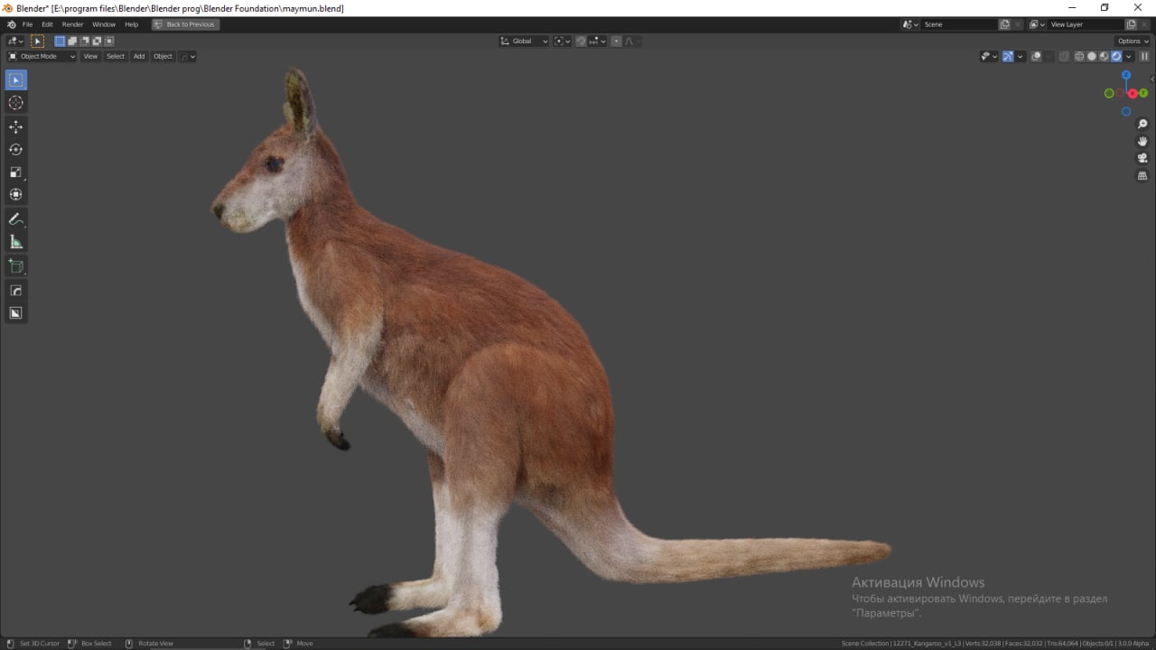Image resolution: width=1156 pixels, height=650 pixels.
Task: Click the Back to Previous button
Action: (x=186, y=24)
